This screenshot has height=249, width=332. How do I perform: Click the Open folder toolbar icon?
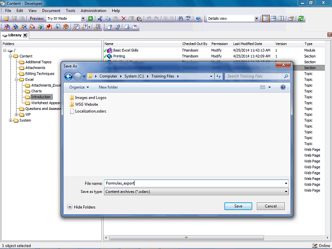(x=7, y=19)
